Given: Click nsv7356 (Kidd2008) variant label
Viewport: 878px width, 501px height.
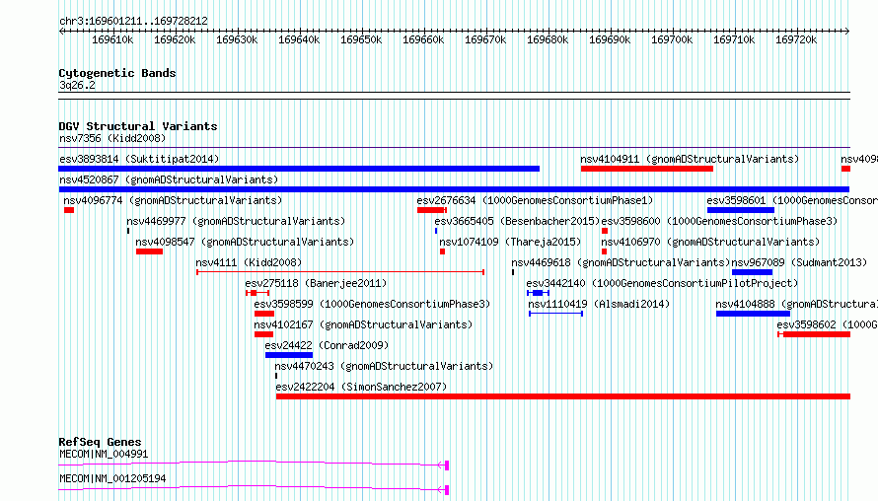Looking at the screenshot, I should pos(112,138).
